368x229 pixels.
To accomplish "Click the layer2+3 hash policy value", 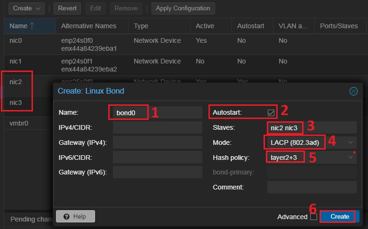I will click(284, 158).
